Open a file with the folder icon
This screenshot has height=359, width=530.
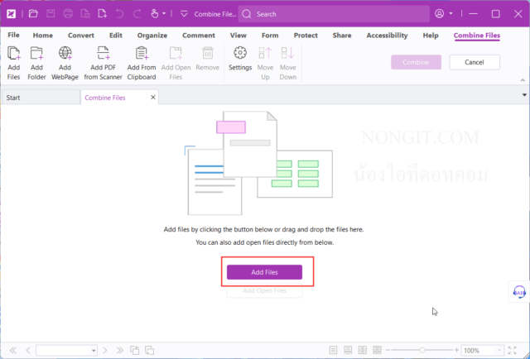pyautogui.click(x=33, y=14)
